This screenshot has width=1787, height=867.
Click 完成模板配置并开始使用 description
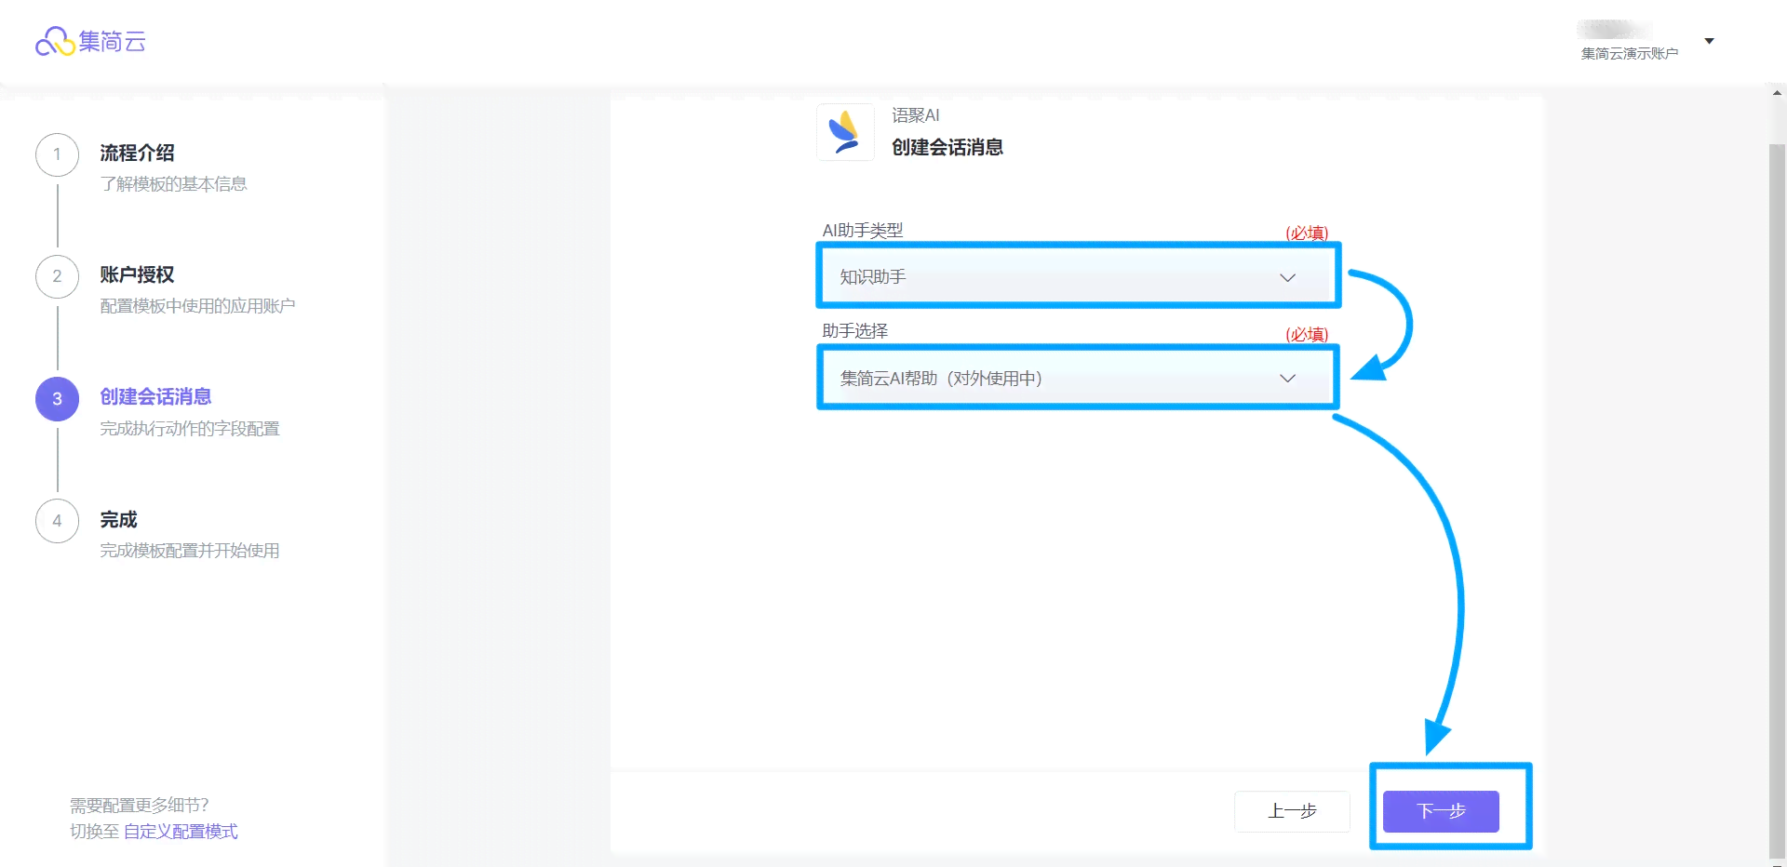tap(190, 551)
